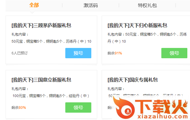Click the 剩余80% text
Screen dimensions: 190x120
tap(19, 107)
